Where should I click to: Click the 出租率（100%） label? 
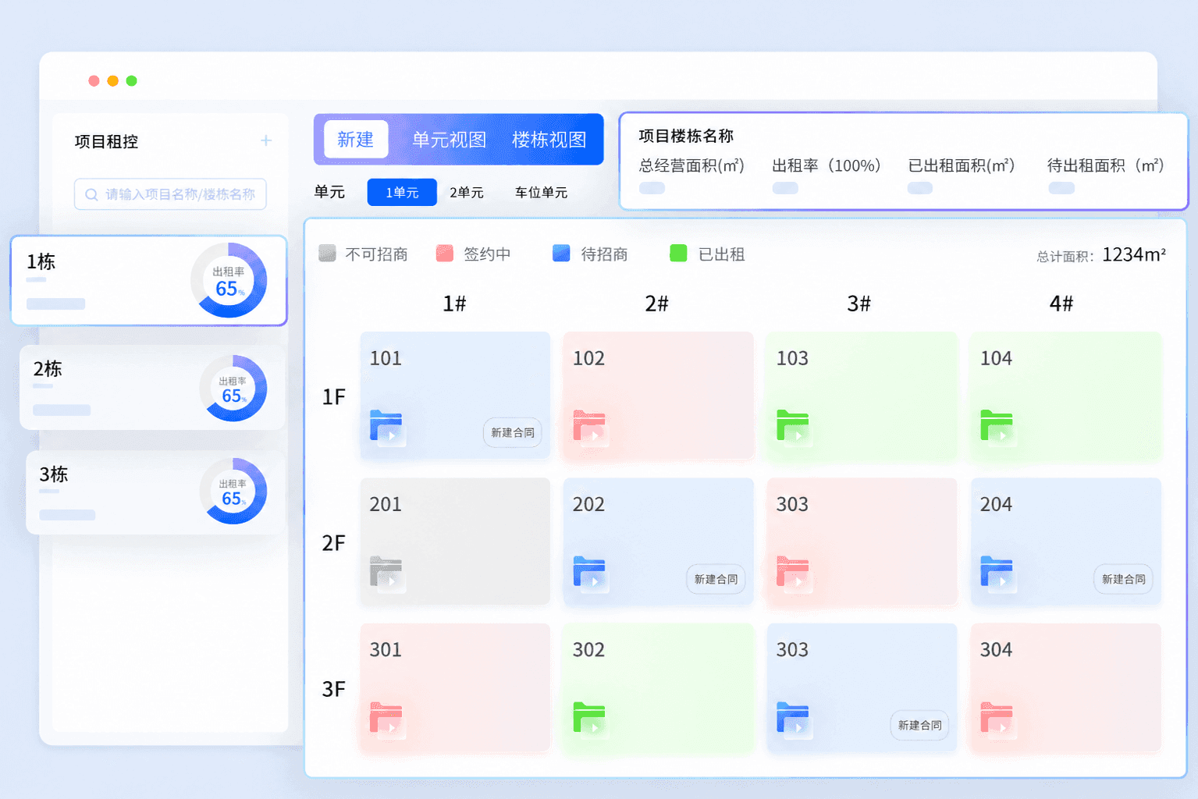click(x=827, y=165)
